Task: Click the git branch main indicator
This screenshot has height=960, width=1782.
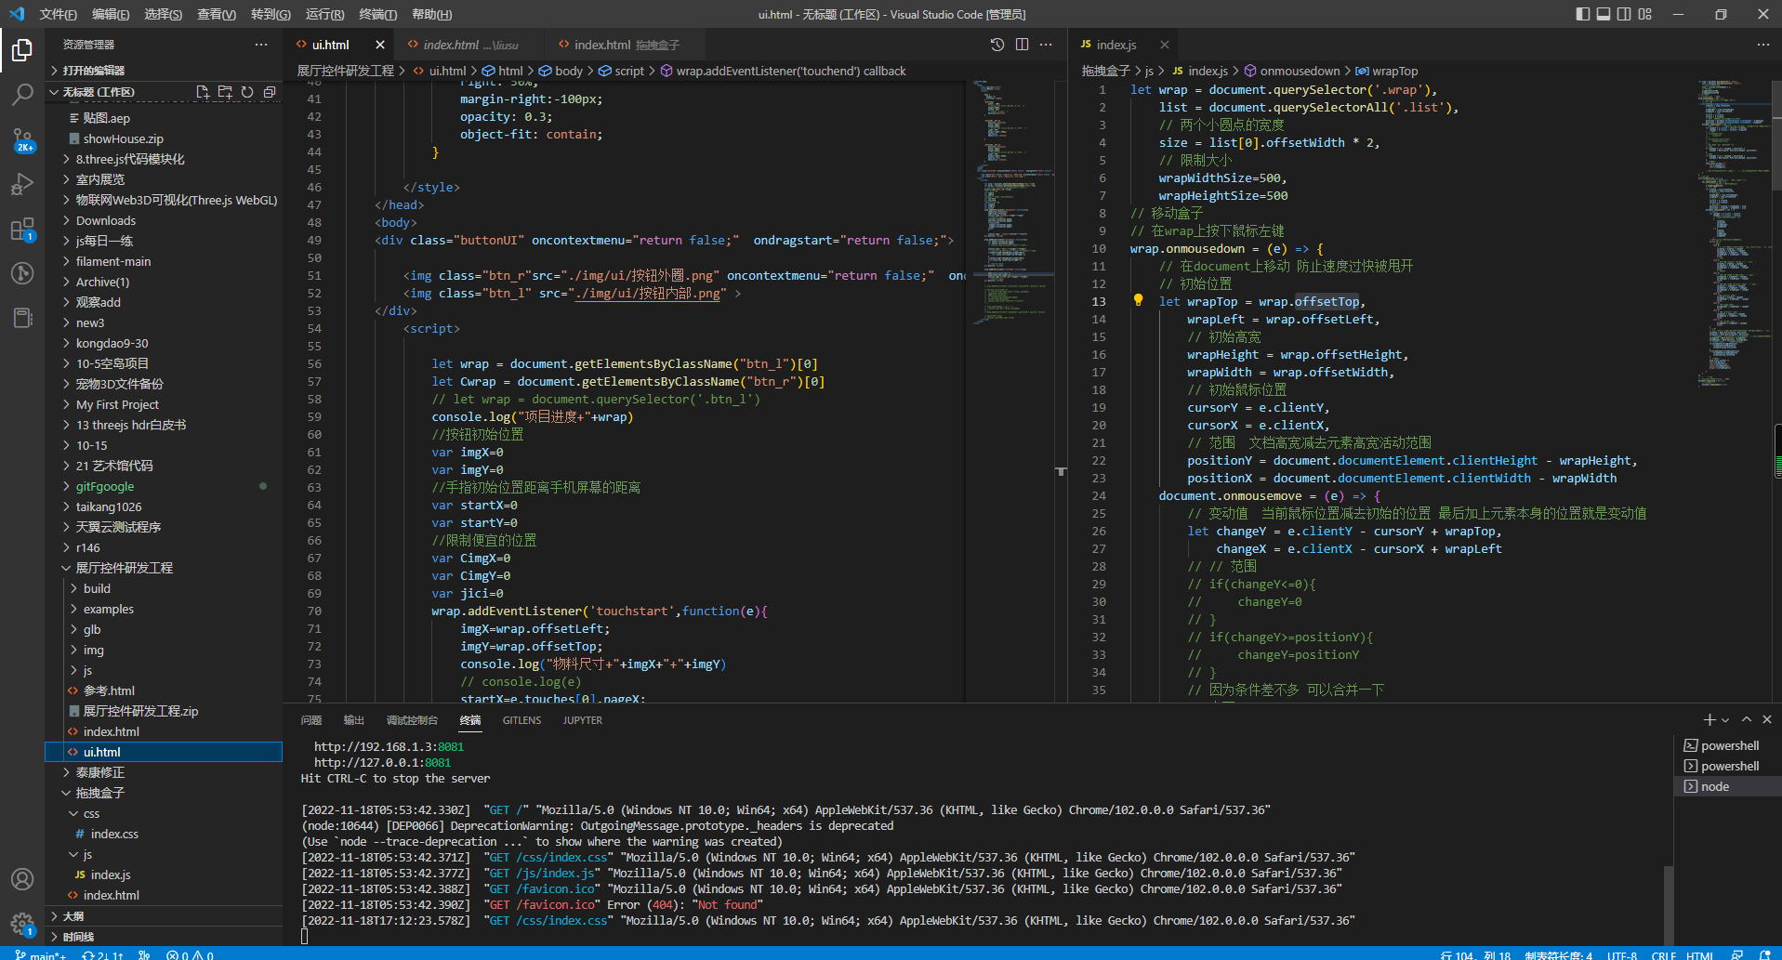Action: (x=41, y=954)
